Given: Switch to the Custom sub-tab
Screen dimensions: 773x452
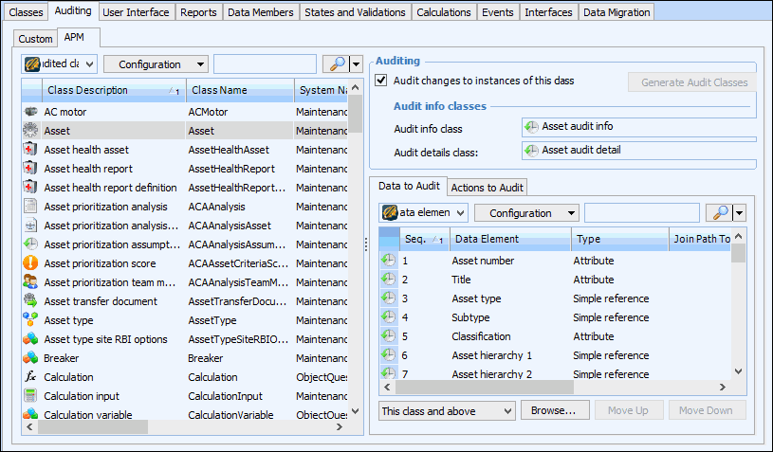Looking at the screenshot, I should (x=35, y=39).
